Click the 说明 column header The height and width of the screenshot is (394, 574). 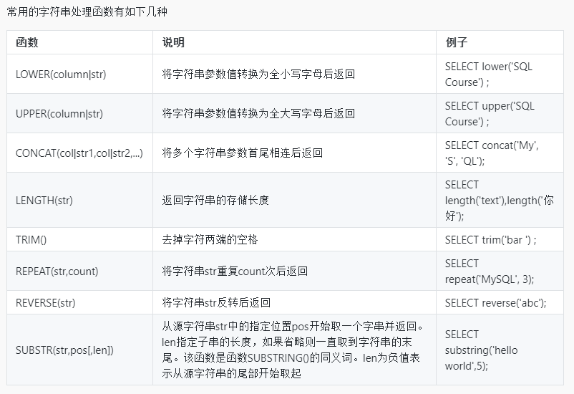pos(173,42)
